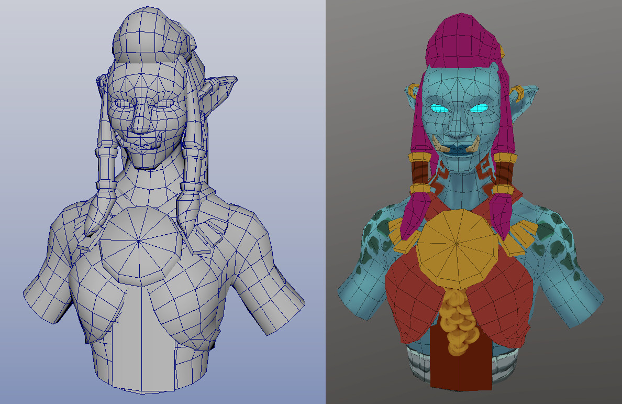Screen dimensions: 622x404
Task: Select the gray wireframe bust model
Action: [163, 200]
